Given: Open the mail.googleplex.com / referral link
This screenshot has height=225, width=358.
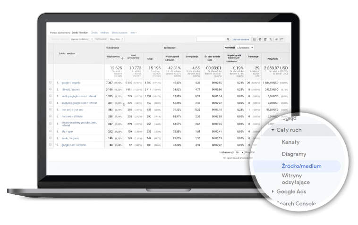Looking at the screenshot, I should point(78,96).
